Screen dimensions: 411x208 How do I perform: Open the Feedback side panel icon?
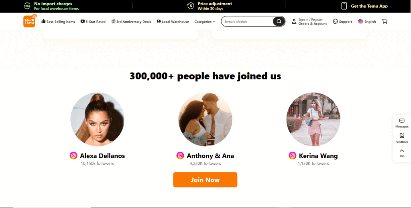(x=402, y=138)
